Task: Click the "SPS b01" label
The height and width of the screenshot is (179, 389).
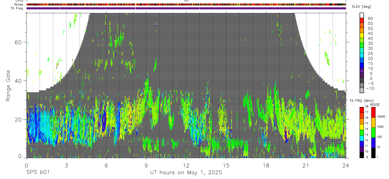Action: (x=38, y=173)
